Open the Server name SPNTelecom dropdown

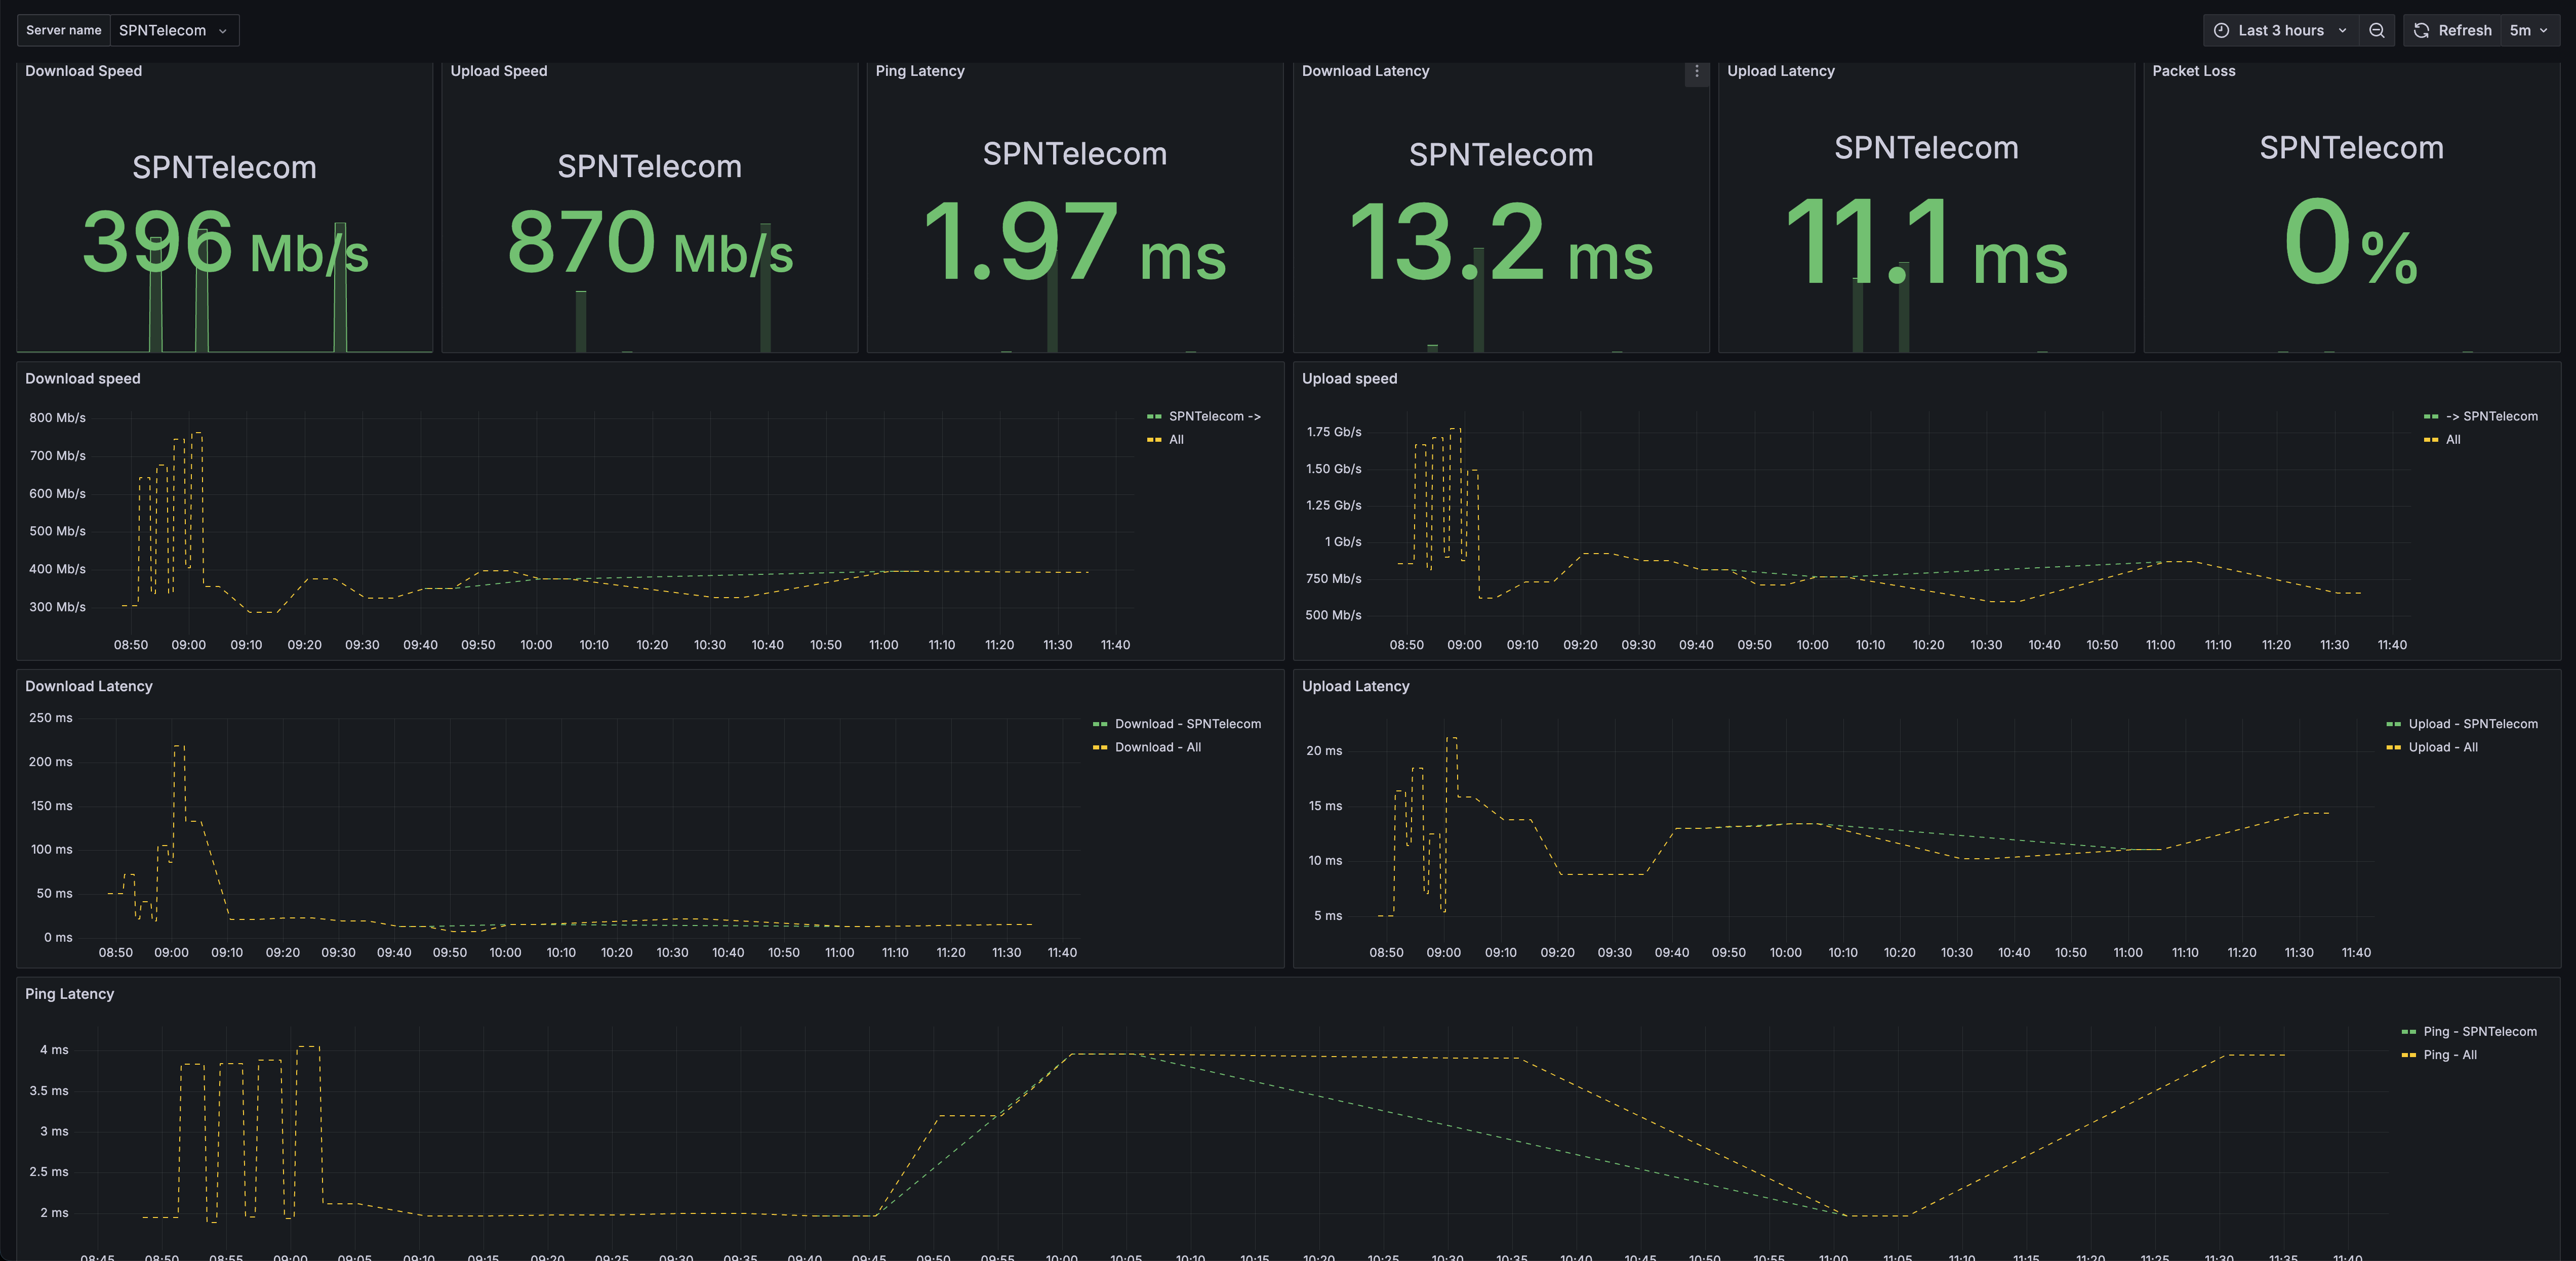pyautogui.click(x=174, y=30)
